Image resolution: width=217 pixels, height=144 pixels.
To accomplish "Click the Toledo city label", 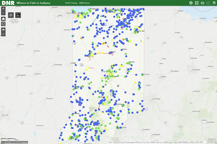I will pos(181,11).
